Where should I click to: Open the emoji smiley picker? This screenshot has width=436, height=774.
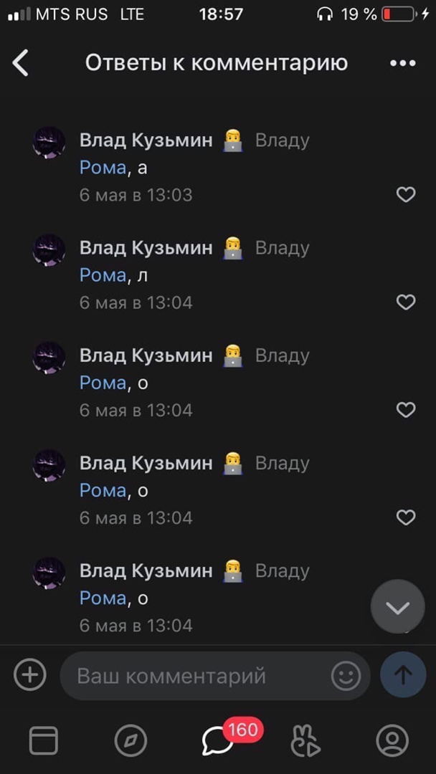(x=346, y=675)
